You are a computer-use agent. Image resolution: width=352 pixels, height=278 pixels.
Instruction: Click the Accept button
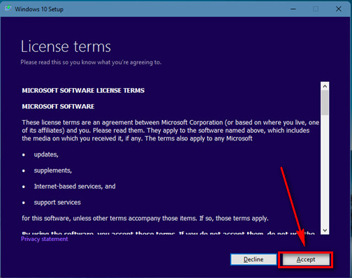[x=306, y=259]
